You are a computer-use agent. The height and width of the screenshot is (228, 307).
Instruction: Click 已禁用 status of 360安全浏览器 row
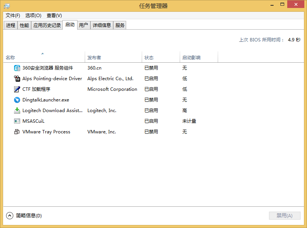tap(151, 68)
